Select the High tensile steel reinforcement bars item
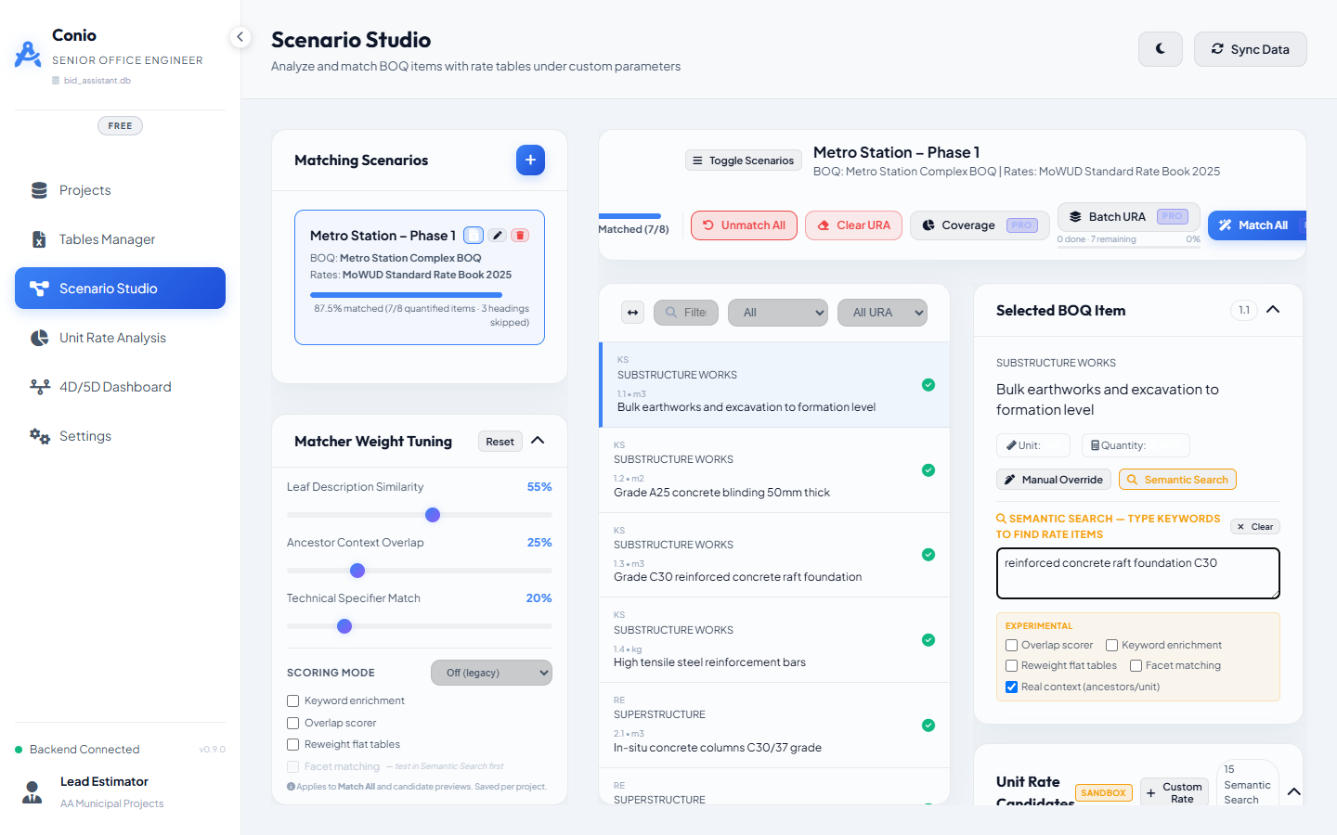This screenshot has width=1337, height=835. [774, 640]
